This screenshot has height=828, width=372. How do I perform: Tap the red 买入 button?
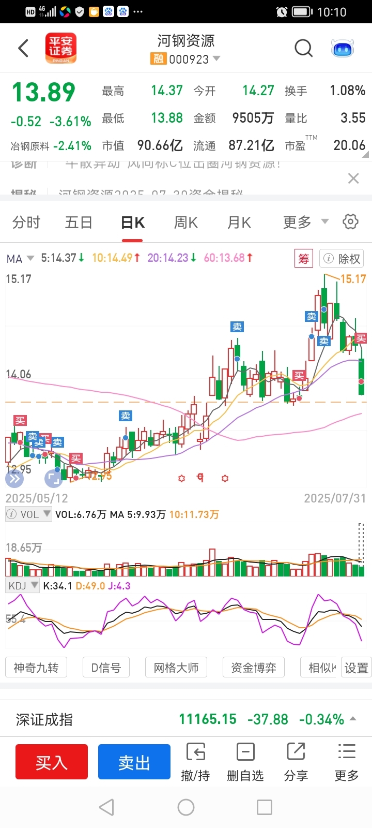point(52,762)
